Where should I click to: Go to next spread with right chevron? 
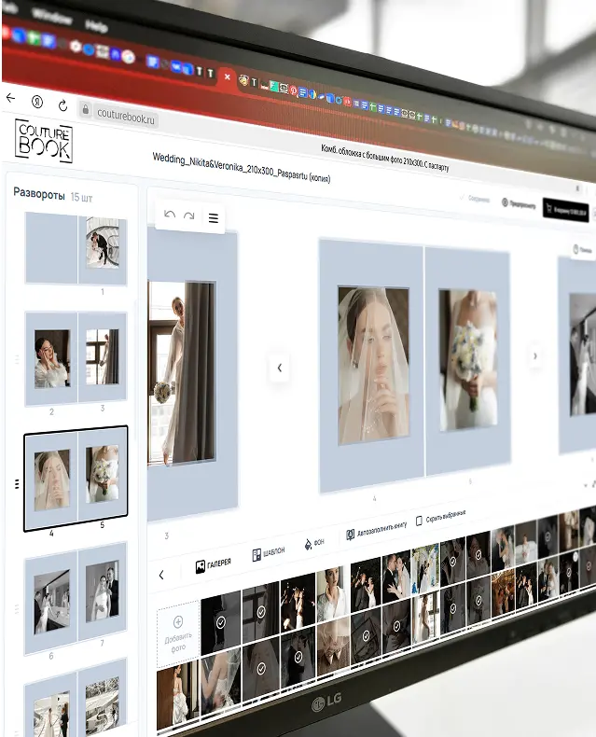534,355
